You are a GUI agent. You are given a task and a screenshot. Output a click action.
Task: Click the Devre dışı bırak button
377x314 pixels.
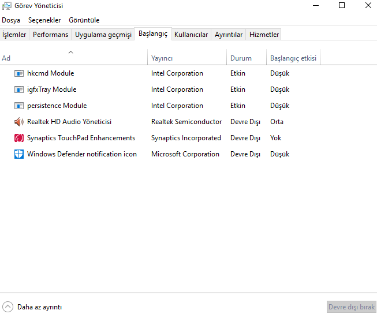coord(352,307)
